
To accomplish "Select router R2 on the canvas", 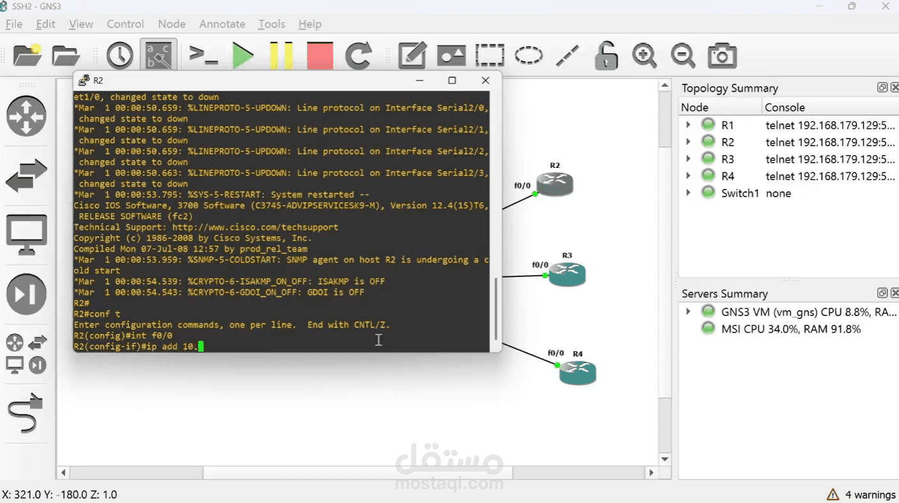I will point(555,184).
